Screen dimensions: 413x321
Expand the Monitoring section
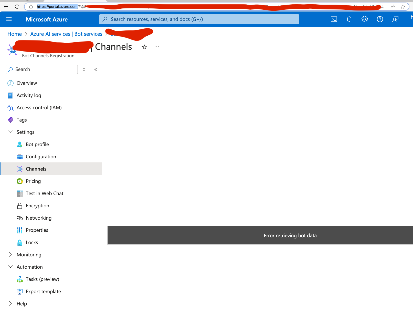(x=10, y=254)
